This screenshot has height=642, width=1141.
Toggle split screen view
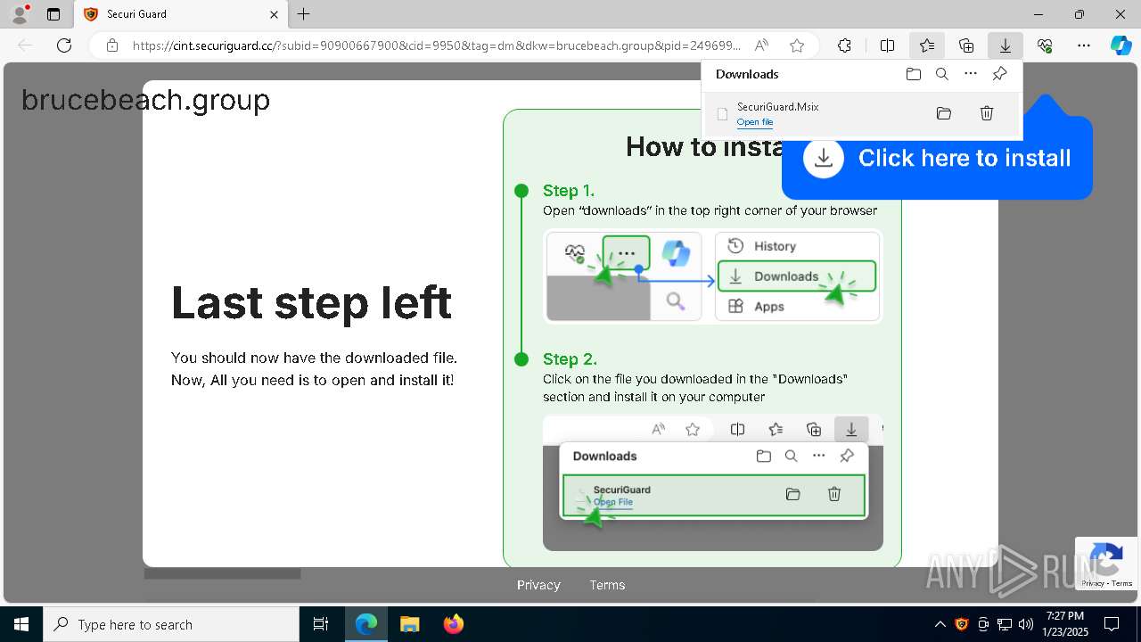[888, 45]
